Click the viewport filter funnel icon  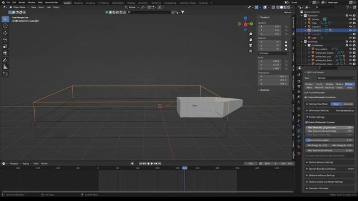click(183, 12)
